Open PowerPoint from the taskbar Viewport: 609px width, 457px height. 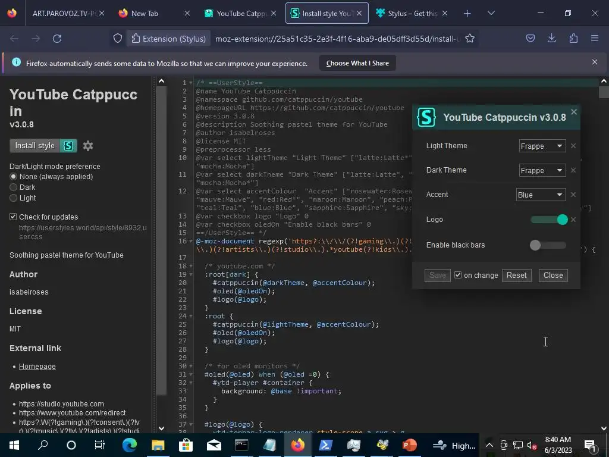point(409,445)
